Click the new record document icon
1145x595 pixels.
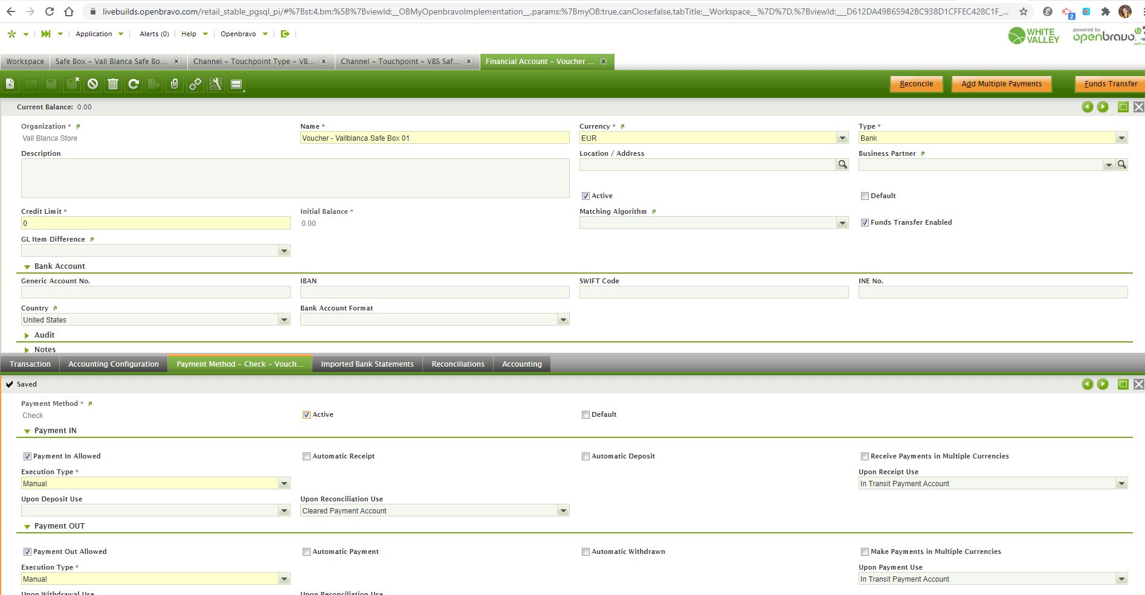point(10,84)
